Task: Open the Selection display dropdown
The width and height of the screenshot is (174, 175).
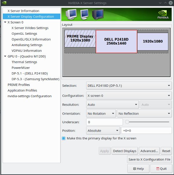Action: 129,86
